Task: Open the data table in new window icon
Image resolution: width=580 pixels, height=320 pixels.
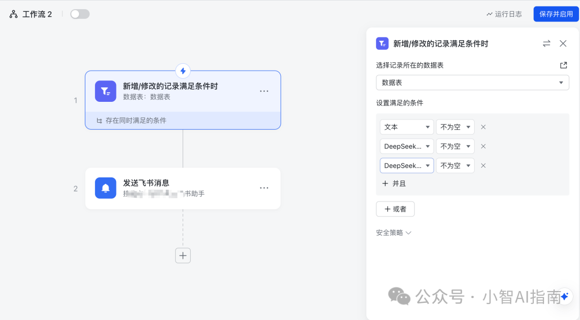Action: [563, 65]
